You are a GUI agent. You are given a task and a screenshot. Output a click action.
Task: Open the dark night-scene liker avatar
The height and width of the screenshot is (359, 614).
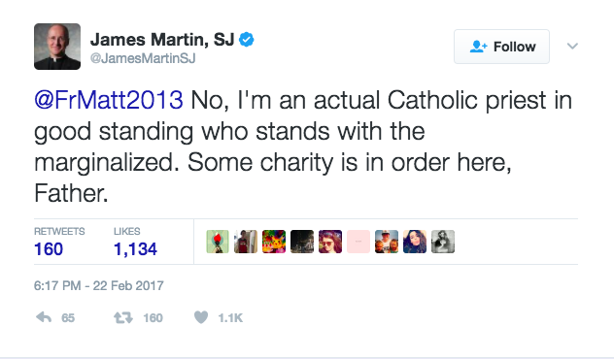pyautogui.click(x=302, y=242)
